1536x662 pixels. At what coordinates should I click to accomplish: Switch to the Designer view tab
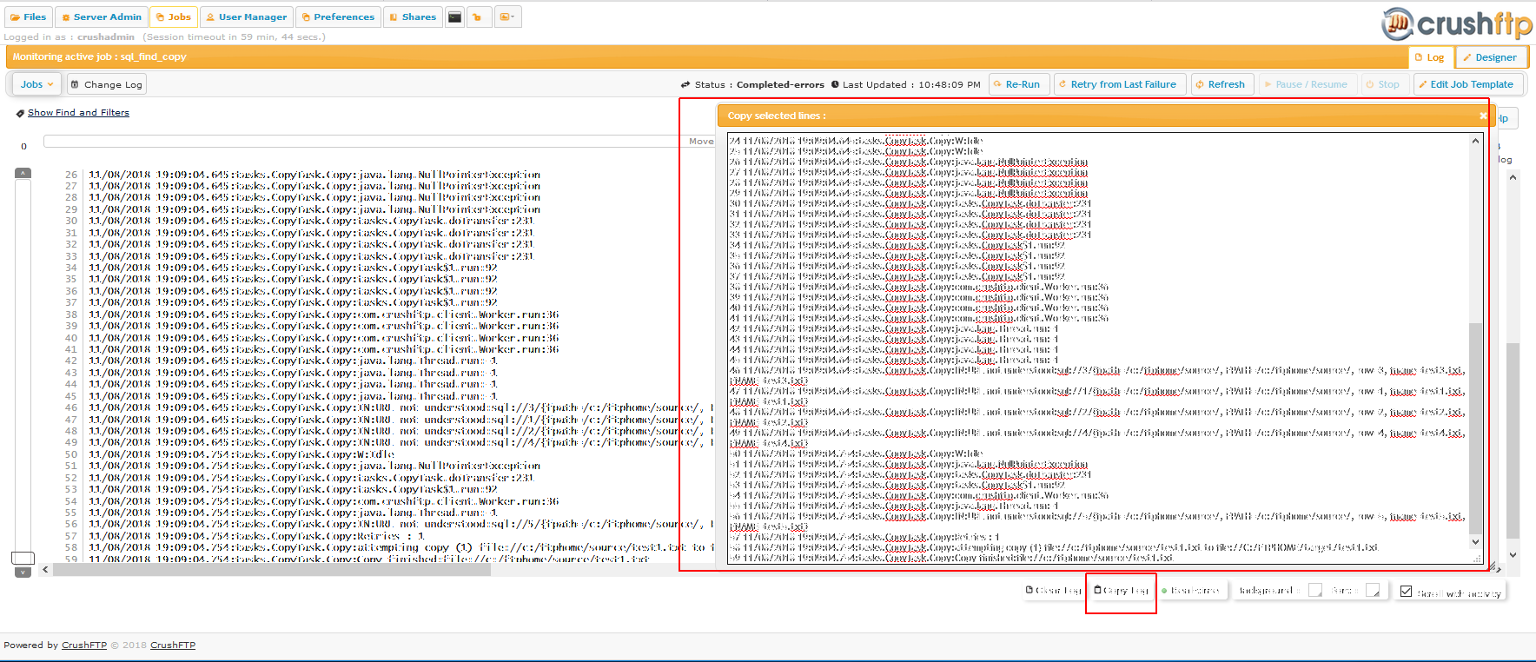[x=1491, y=57]
